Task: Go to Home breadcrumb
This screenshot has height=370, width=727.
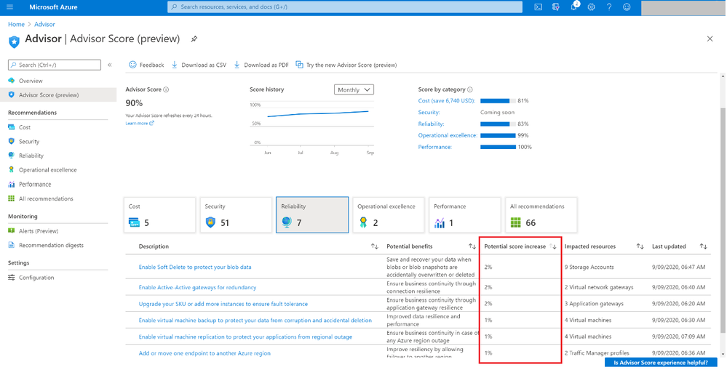Action: click(16, 24)
